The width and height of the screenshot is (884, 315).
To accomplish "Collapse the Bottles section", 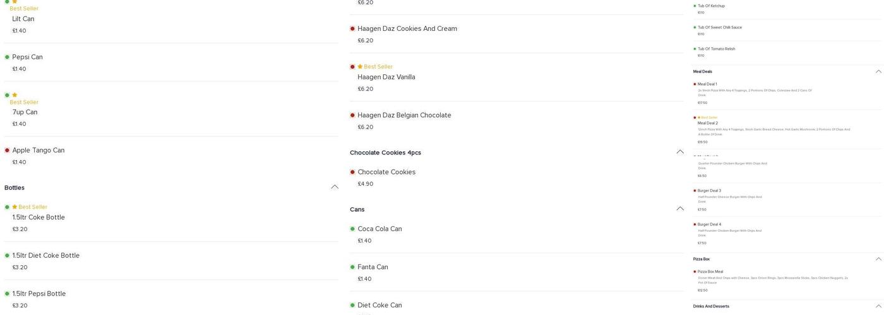I will pyautogui.click(x=335, y=187).
